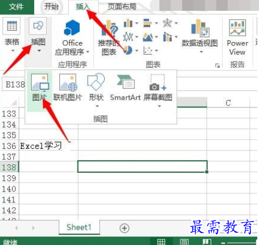Viewport: 259px width, 245px height.
Task: Select row 136 header
Action: click(9, 146)
